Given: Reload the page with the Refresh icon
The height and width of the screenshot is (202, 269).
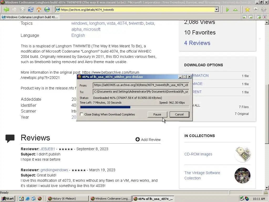Looking at the screenshot, I should [31, 9].
